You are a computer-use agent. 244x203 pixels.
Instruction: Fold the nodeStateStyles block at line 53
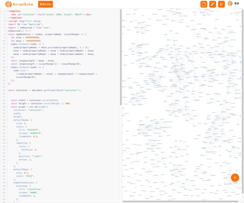pyautogui.click(x=7, y=183)
